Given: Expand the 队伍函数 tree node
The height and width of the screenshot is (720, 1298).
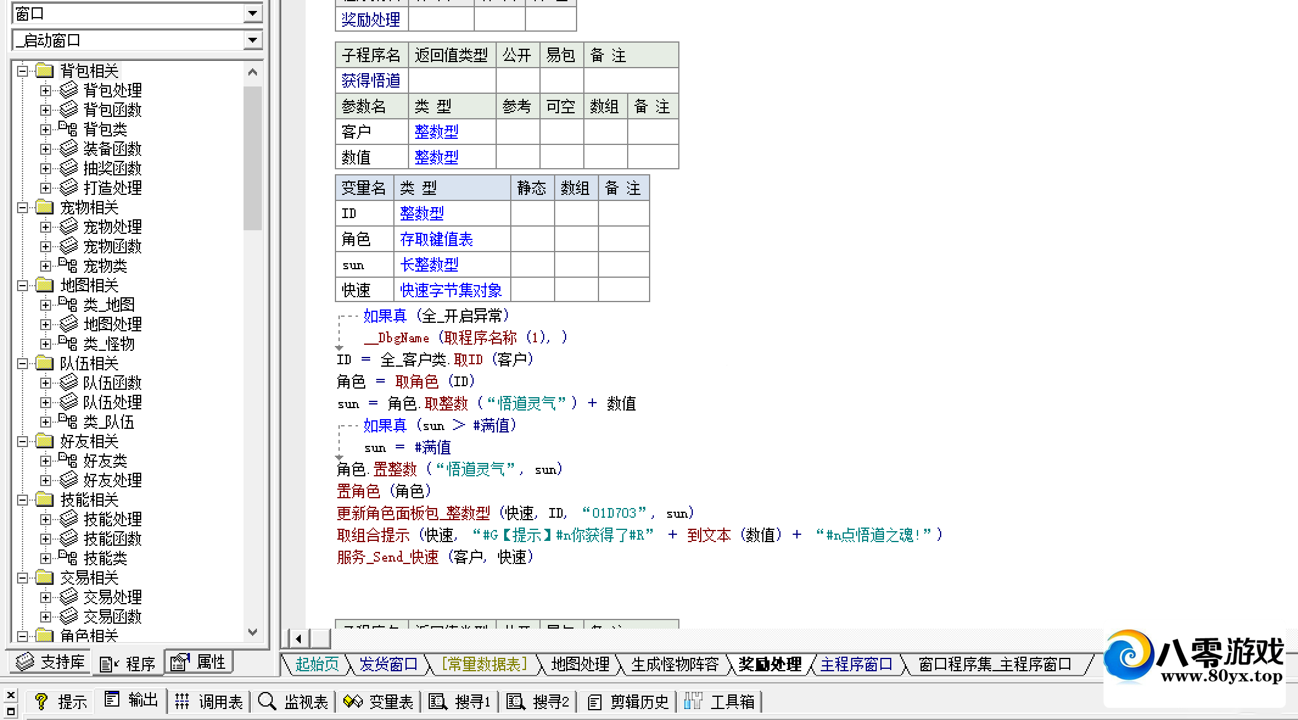Looking at the screenshot, I should [x=46, y=383].
